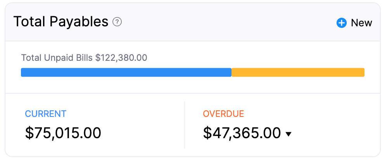Click the New button label
The image size is (387, 161).
tap(361, 23)
